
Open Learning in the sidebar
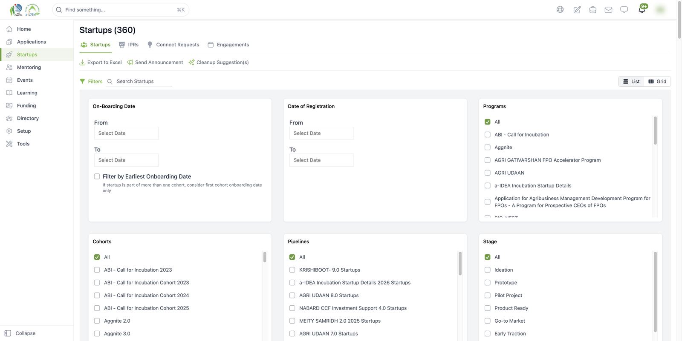pos(37,93)
